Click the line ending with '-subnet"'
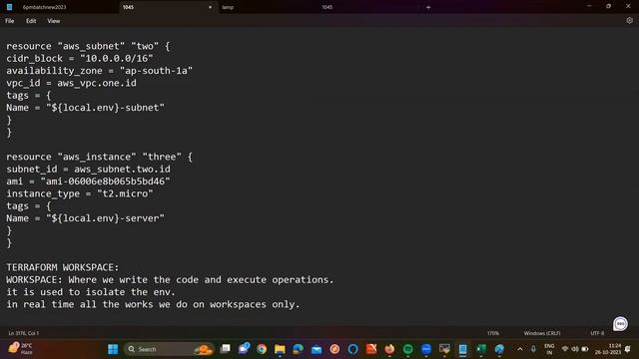639x359 pixels. (x=85, y=108)
